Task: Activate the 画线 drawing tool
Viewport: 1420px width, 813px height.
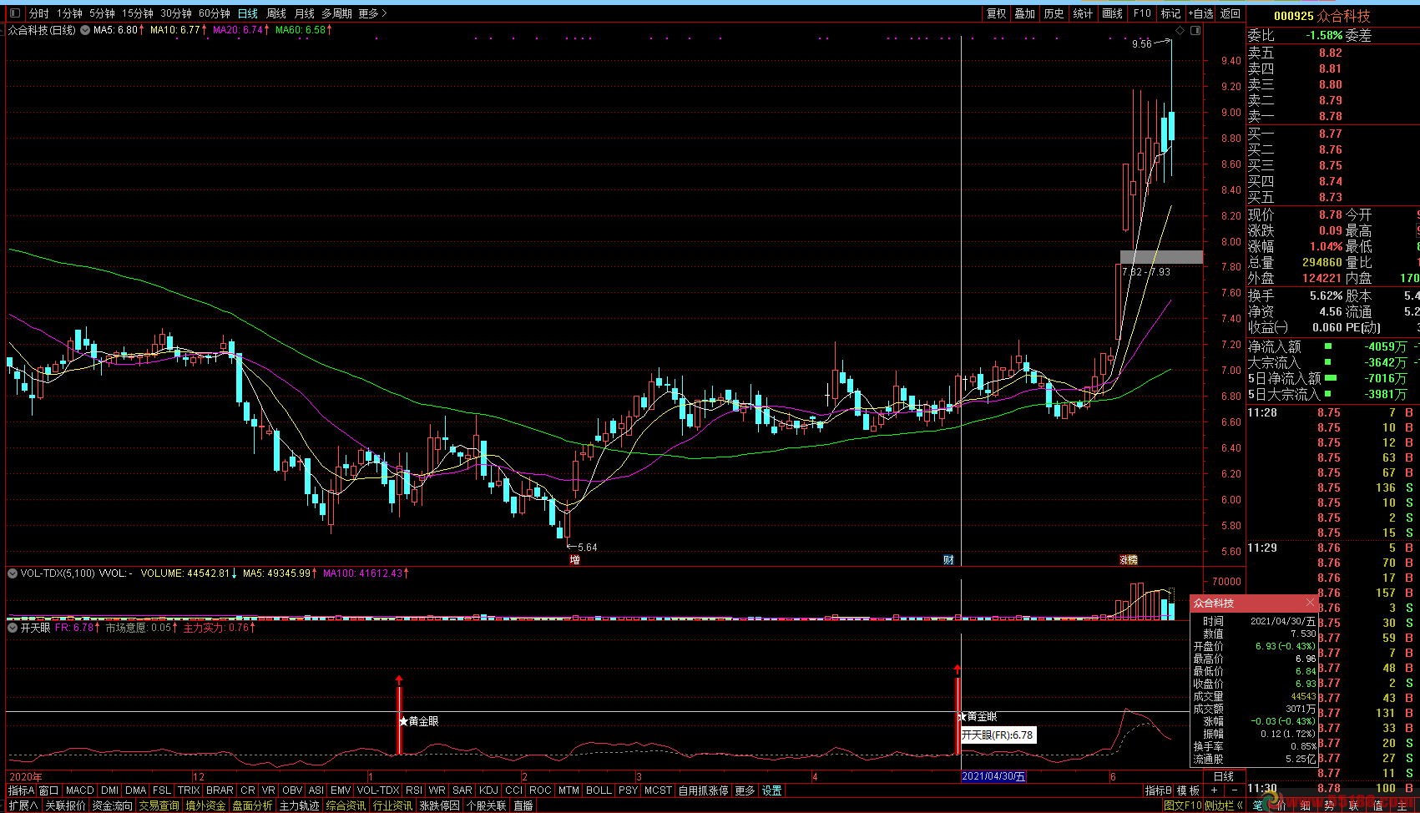Action: click(1112, 13)
